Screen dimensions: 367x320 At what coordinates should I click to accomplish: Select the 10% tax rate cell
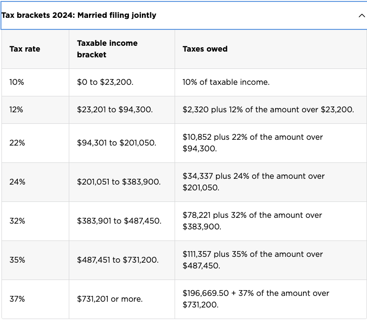coord(35,82)
